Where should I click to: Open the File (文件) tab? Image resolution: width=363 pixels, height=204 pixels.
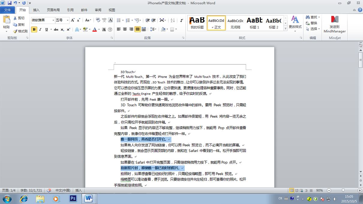click(x=7, y=10)
